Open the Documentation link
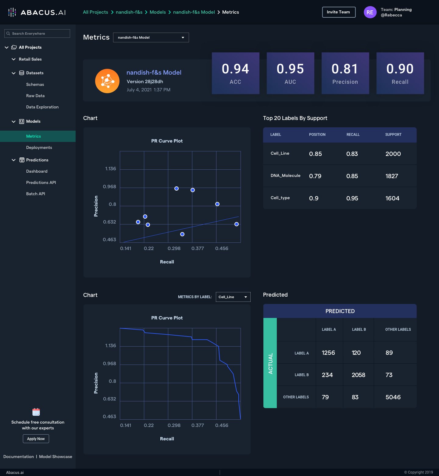 click(19, 457)
